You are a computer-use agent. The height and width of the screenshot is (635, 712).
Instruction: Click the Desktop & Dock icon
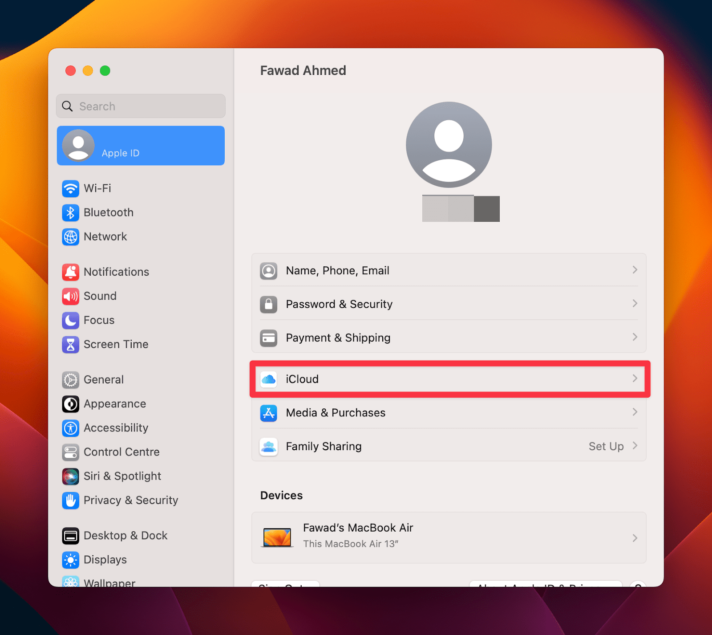70,536
